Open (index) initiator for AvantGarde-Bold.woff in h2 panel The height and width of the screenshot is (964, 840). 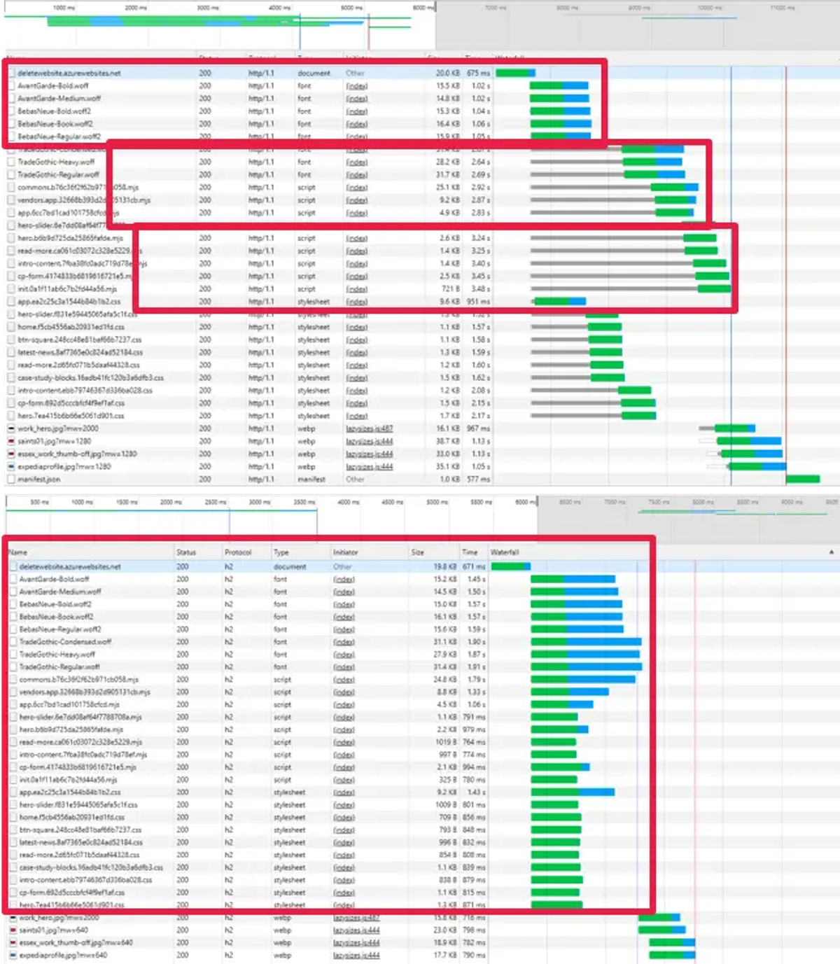click(344, 579)
